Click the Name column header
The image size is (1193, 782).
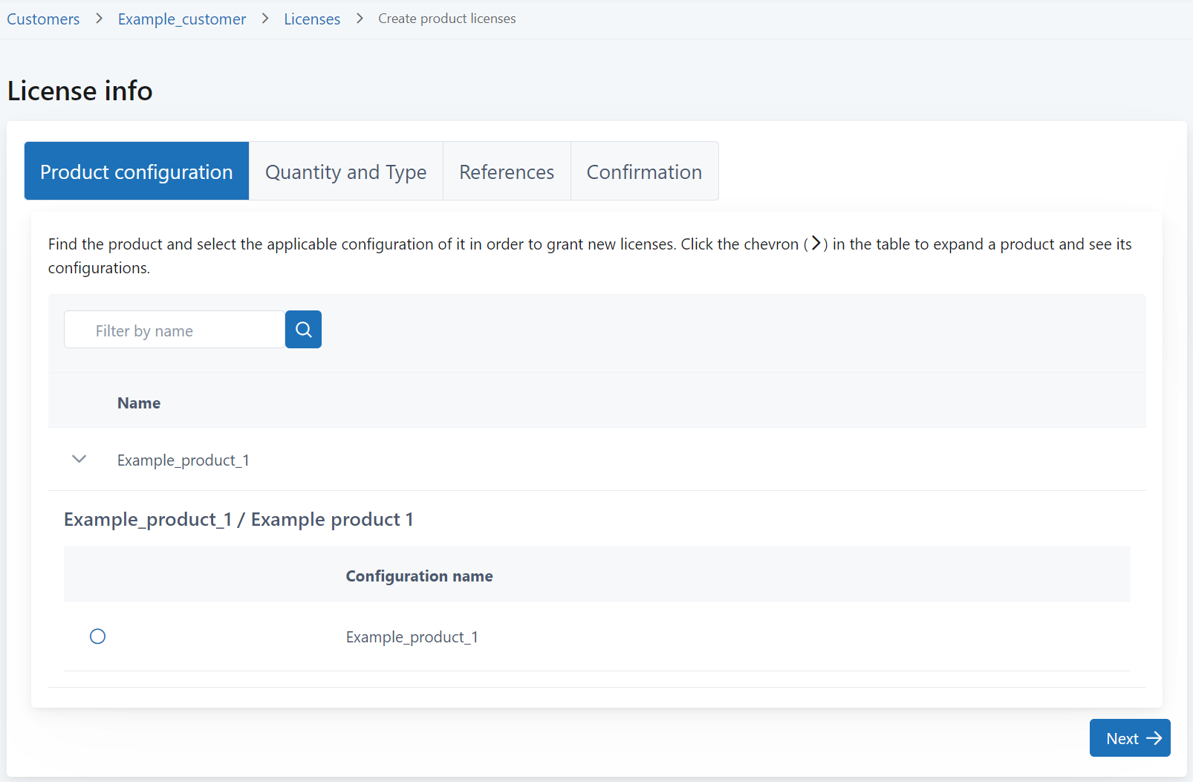tap(139, 403)
